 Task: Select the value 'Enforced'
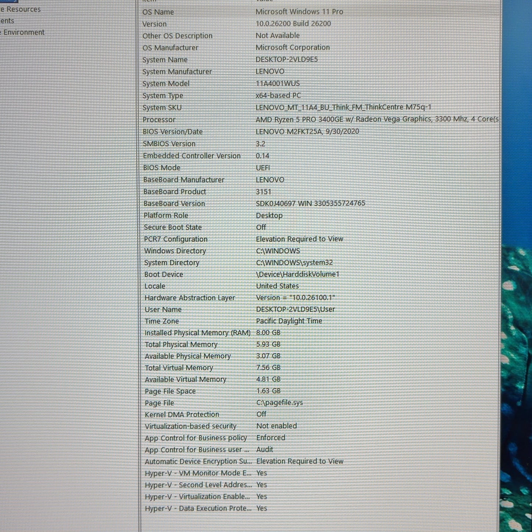click(x=271, y=438)
